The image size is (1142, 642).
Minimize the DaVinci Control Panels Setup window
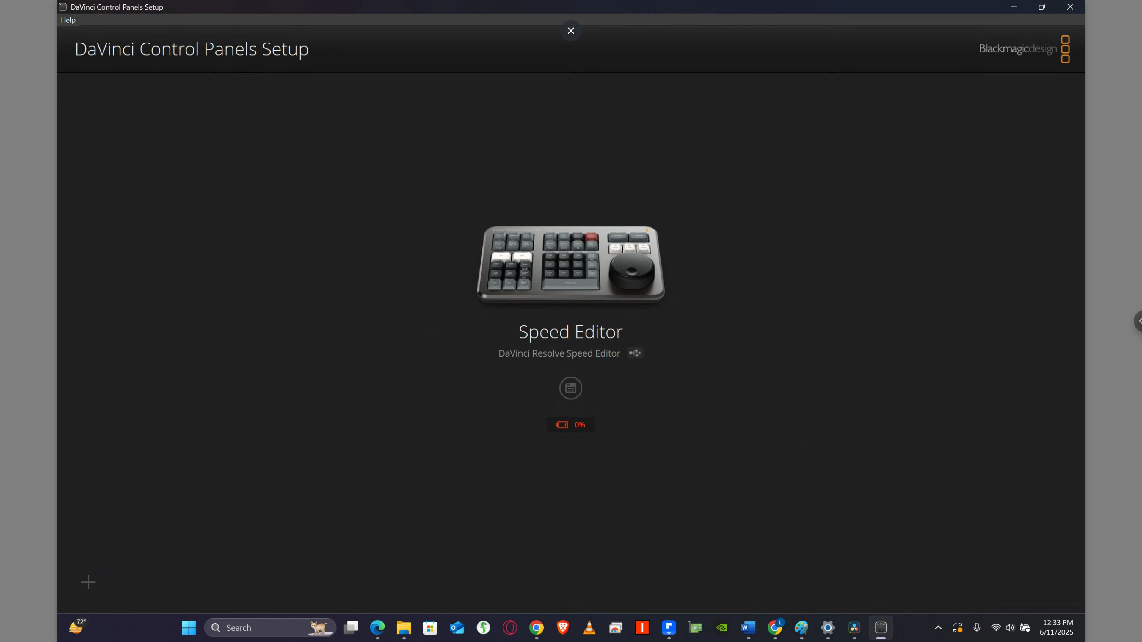[1014, 7]
